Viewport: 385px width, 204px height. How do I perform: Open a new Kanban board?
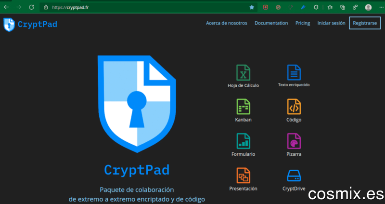(244, 107)
